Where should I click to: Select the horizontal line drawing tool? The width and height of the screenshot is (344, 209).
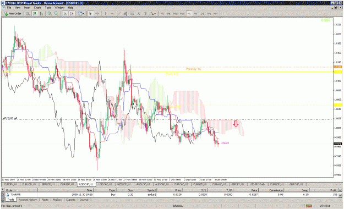(x=112, y=14)
